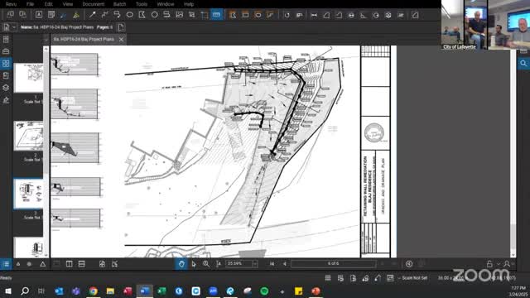Close the Baj Project Plans document tab
530x298 pixels.
[x=121, y=40]
